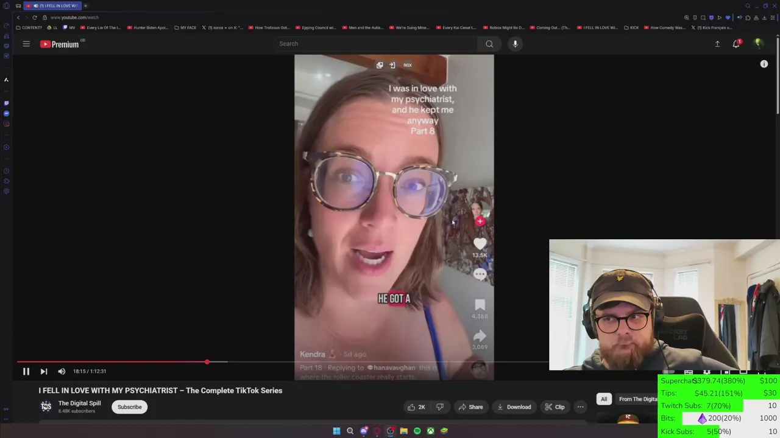Click the heart favorite toolbar icon

pos(728,18)
